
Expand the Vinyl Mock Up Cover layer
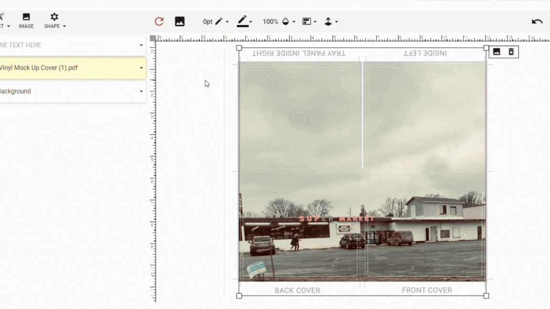pyautogui.click(x=141, y=68)
